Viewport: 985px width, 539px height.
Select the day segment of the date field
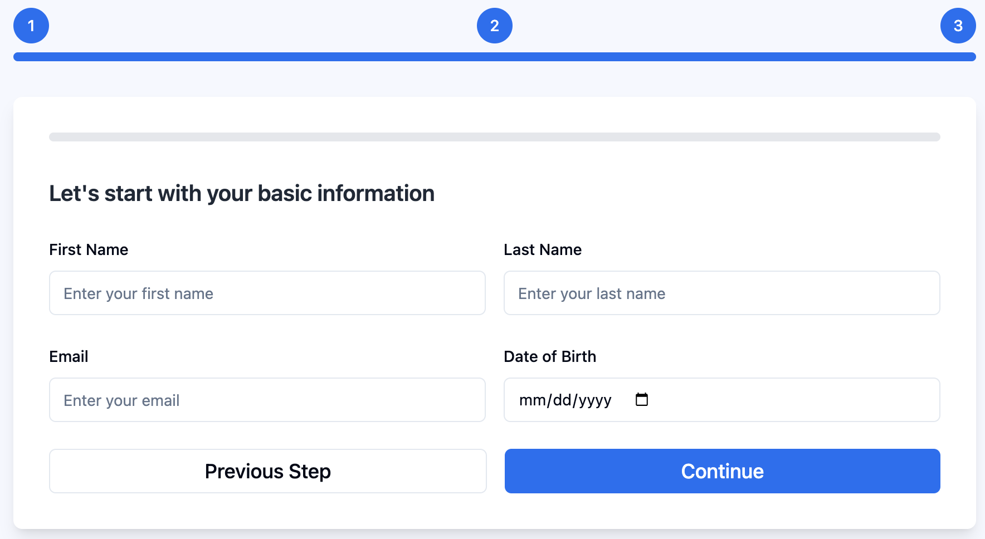tap(562, 400)
